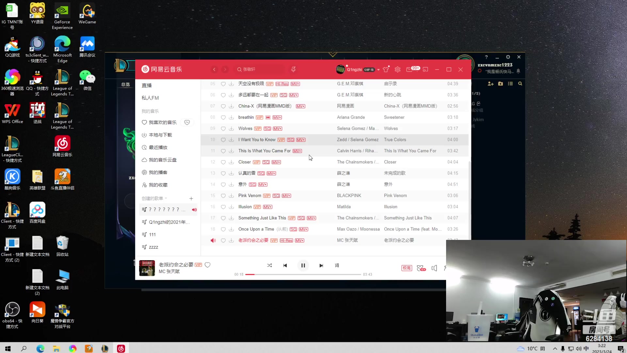627x353 pixels.
Task: Open Microsoft Edge from the taskbar
Action: tap(40, 348)
